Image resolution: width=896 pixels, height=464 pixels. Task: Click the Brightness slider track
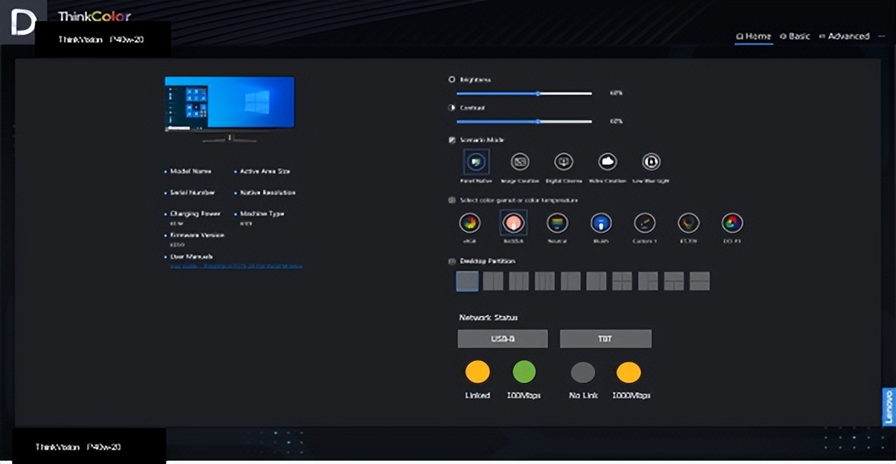[524, 93]
